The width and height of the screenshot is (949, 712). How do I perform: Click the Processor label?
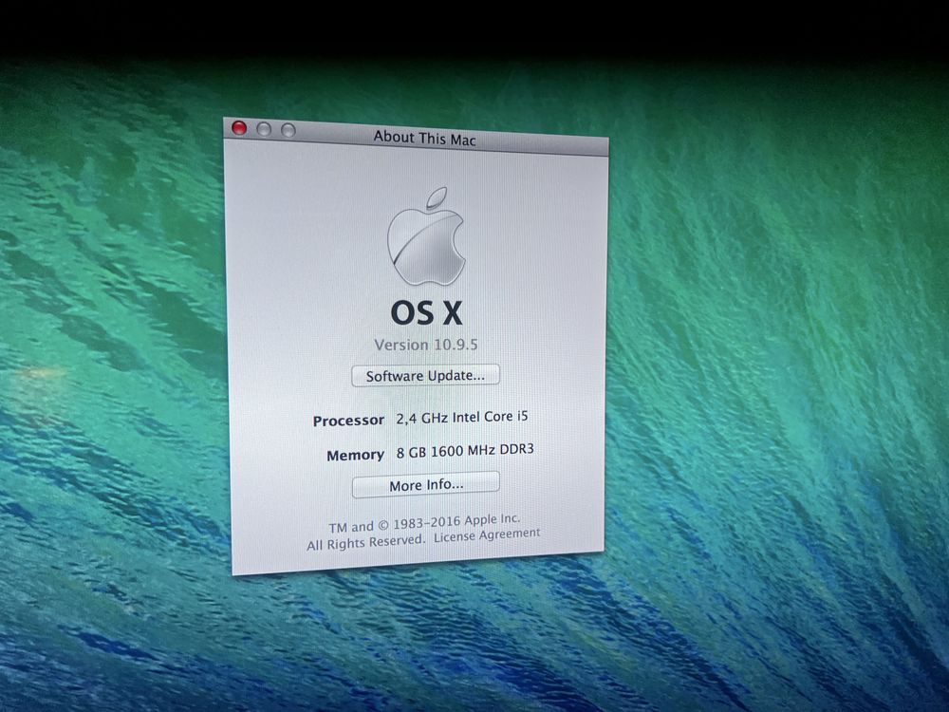point(348,421)
